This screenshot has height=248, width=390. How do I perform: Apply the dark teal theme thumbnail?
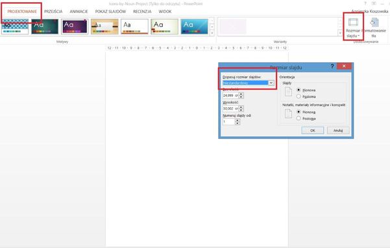[x=45, y=27]
